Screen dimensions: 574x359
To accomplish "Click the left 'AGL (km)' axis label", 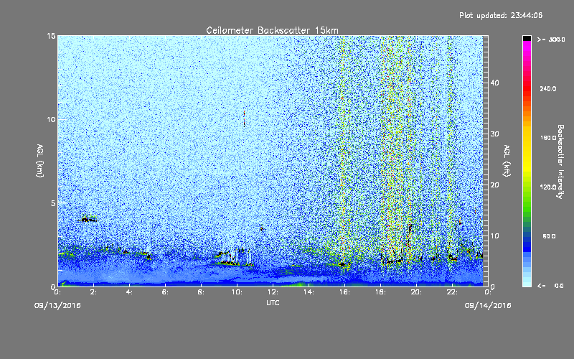I will [40, 161].
